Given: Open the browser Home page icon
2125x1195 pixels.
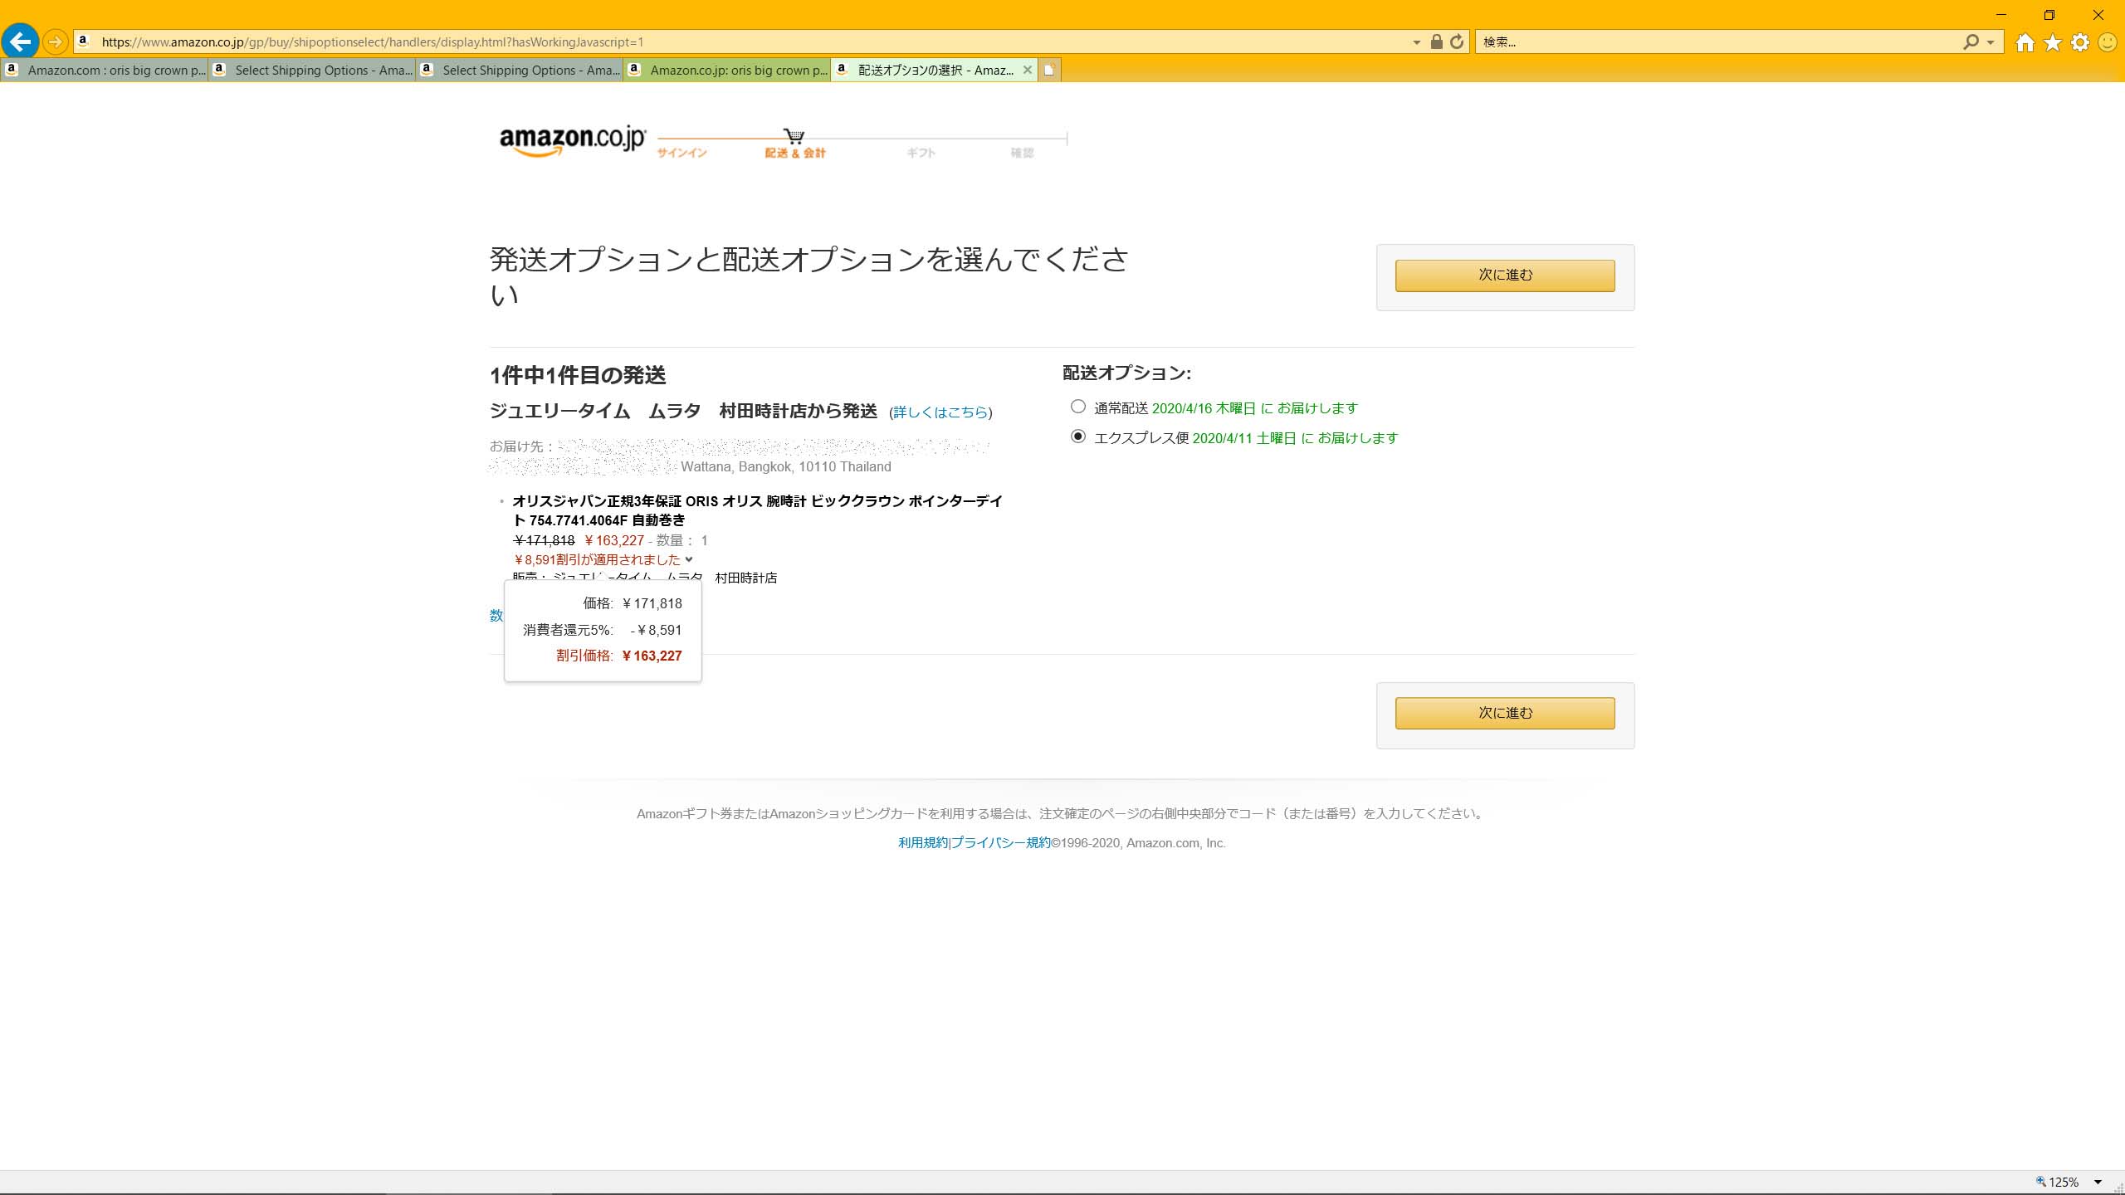Looking at the screenshot, I should tap(2025, 42).
